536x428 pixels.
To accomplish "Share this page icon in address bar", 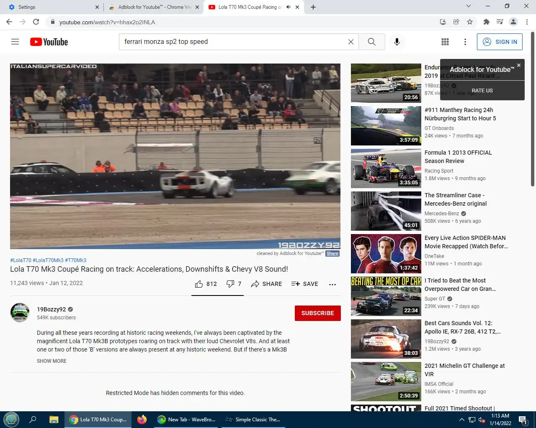I will [456, 22].
